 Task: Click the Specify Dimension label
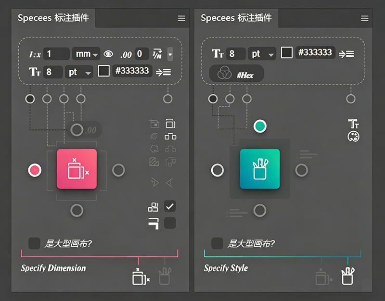click(x=53, y=268)
